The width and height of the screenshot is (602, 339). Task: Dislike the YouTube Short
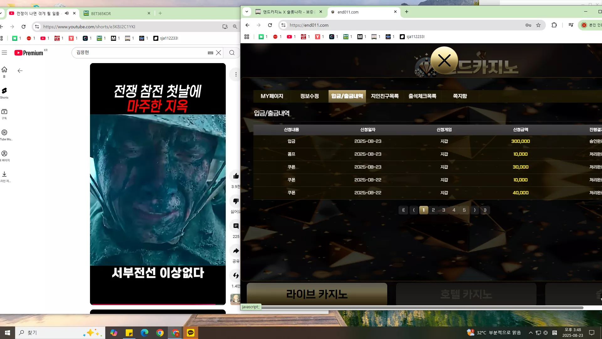pyautogui.click(x=236, y=201)
